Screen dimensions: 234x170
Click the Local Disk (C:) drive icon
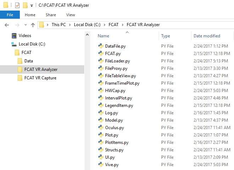point(14,44)
